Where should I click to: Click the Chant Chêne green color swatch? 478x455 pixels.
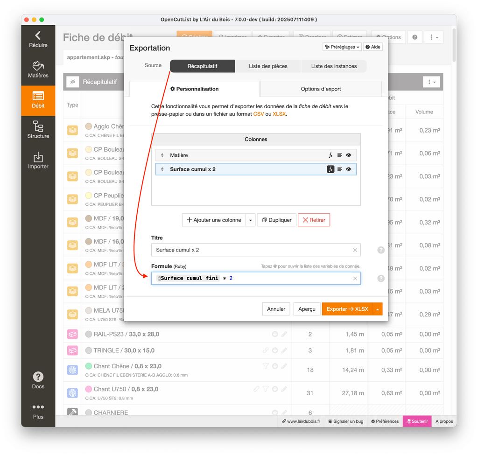(x=89, y=366)
